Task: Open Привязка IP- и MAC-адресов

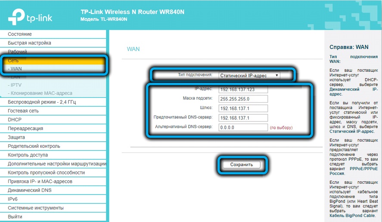Action: (x=53, y=182)
